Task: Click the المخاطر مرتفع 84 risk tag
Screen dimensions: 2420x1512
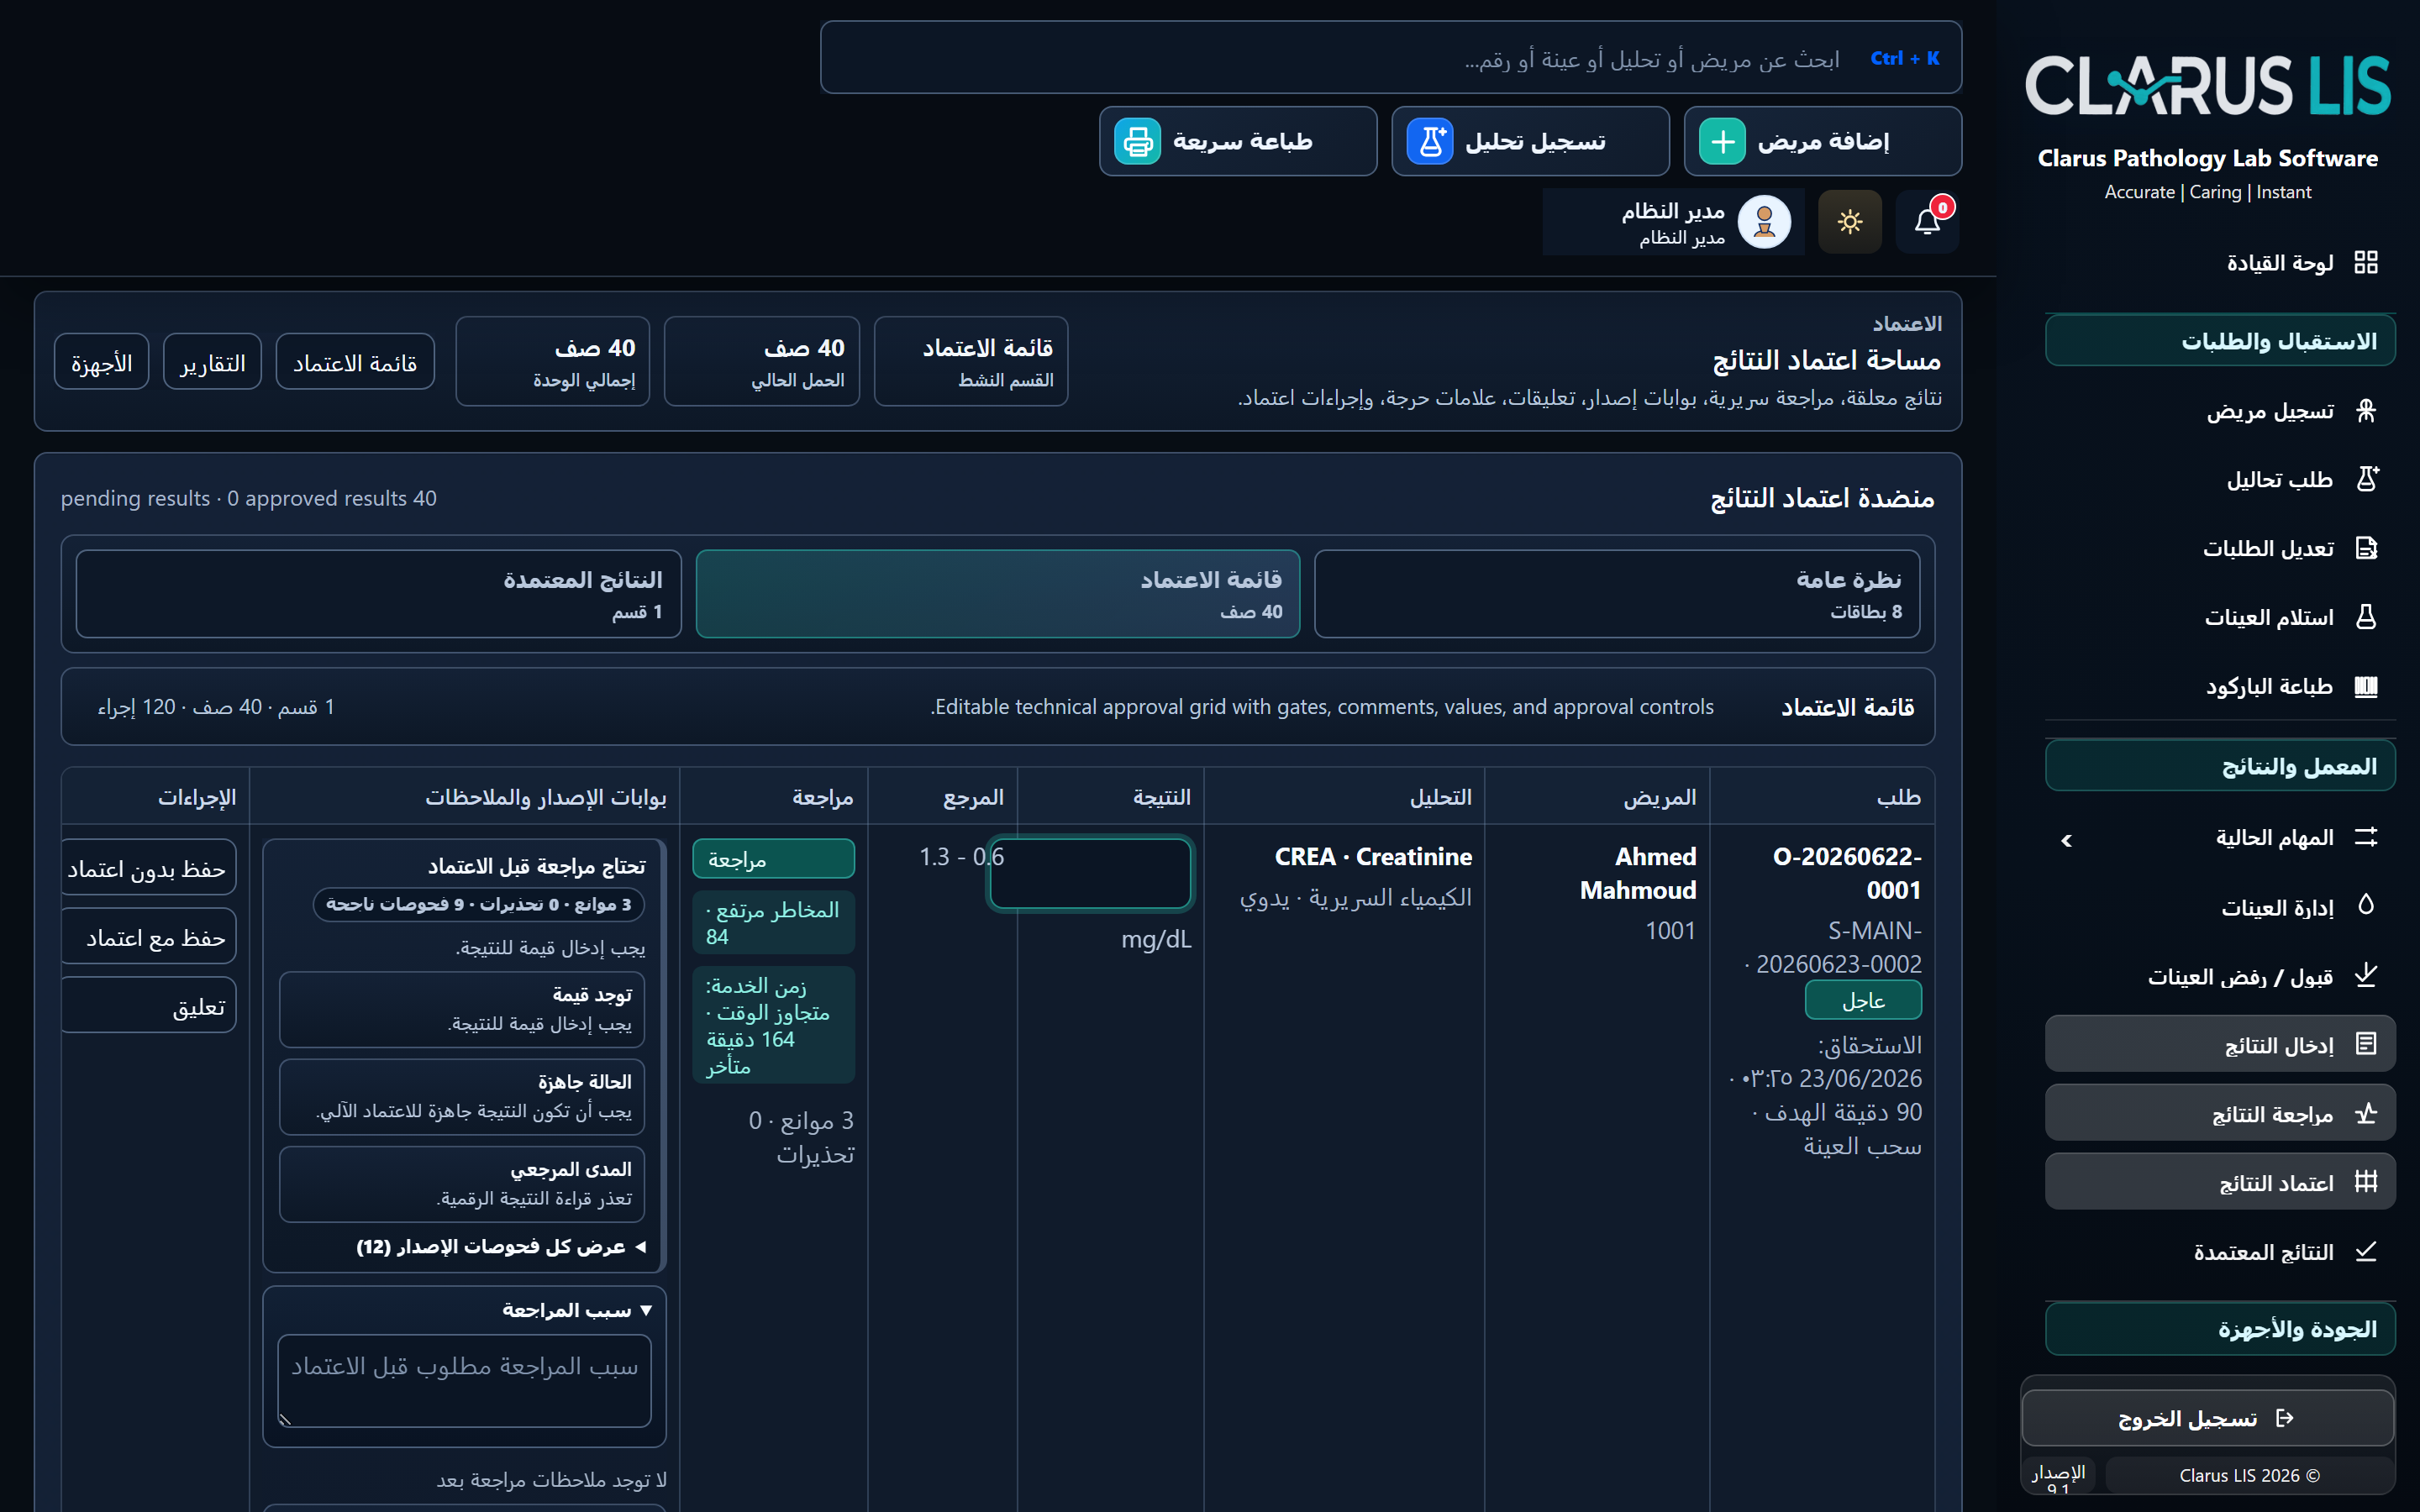Action: click(774, 923)
